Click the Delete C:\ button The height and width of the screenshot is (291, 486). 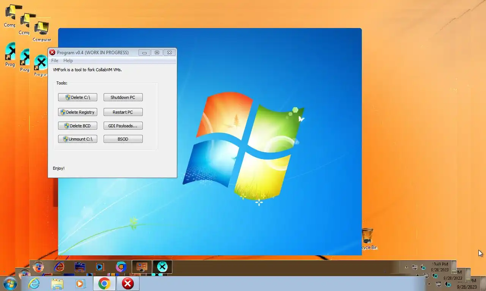(77, 97)
